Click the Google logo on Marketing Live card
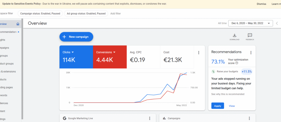 tap(64, 118)
